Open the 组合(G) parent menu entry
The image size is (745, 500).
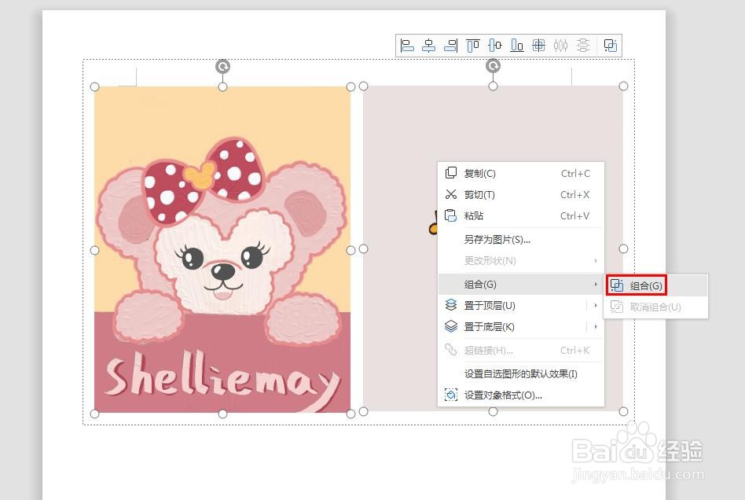point(521,285)
